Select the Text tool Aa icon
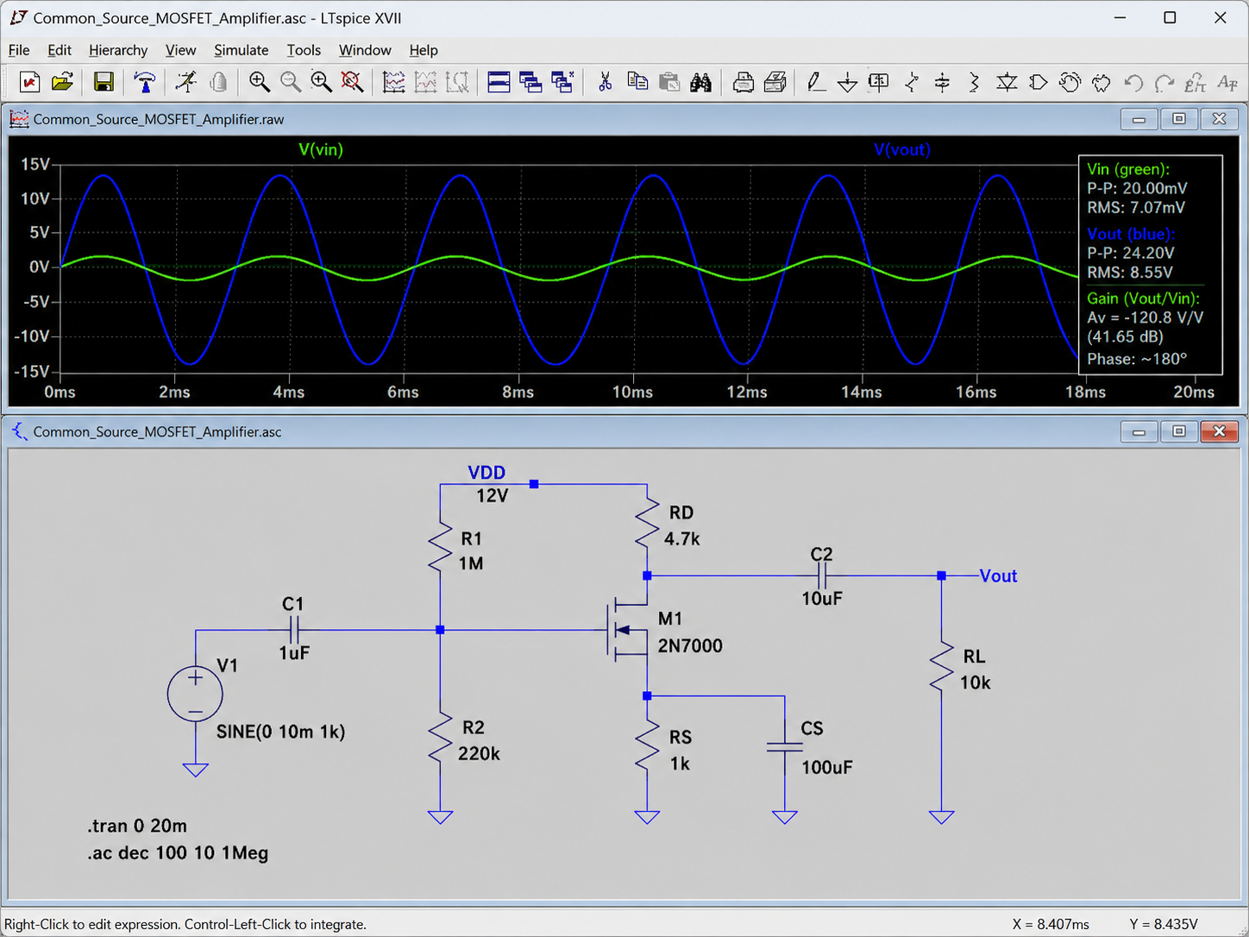This screenshot has height=937, width=1249. [x=1227, y=82]
